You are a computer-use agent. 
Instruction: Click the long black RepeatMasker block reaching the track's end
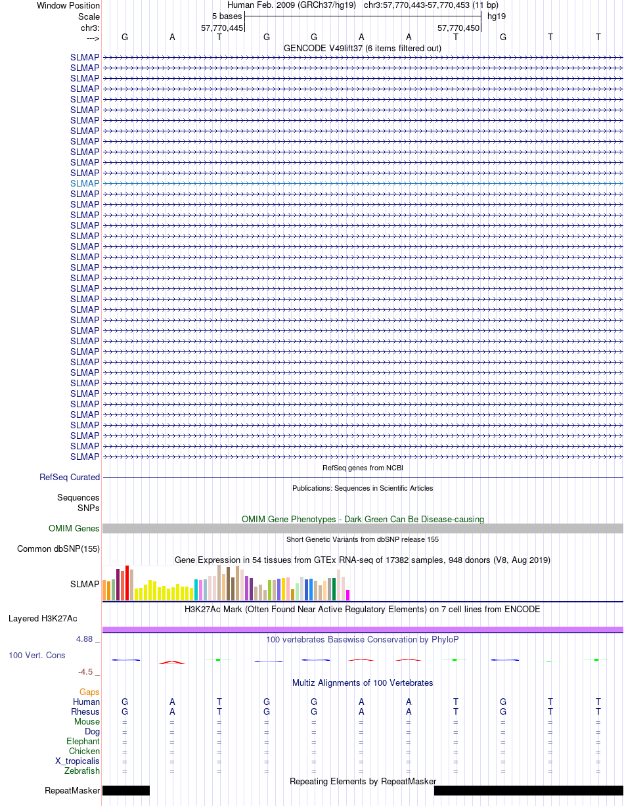tap(528, 790)
